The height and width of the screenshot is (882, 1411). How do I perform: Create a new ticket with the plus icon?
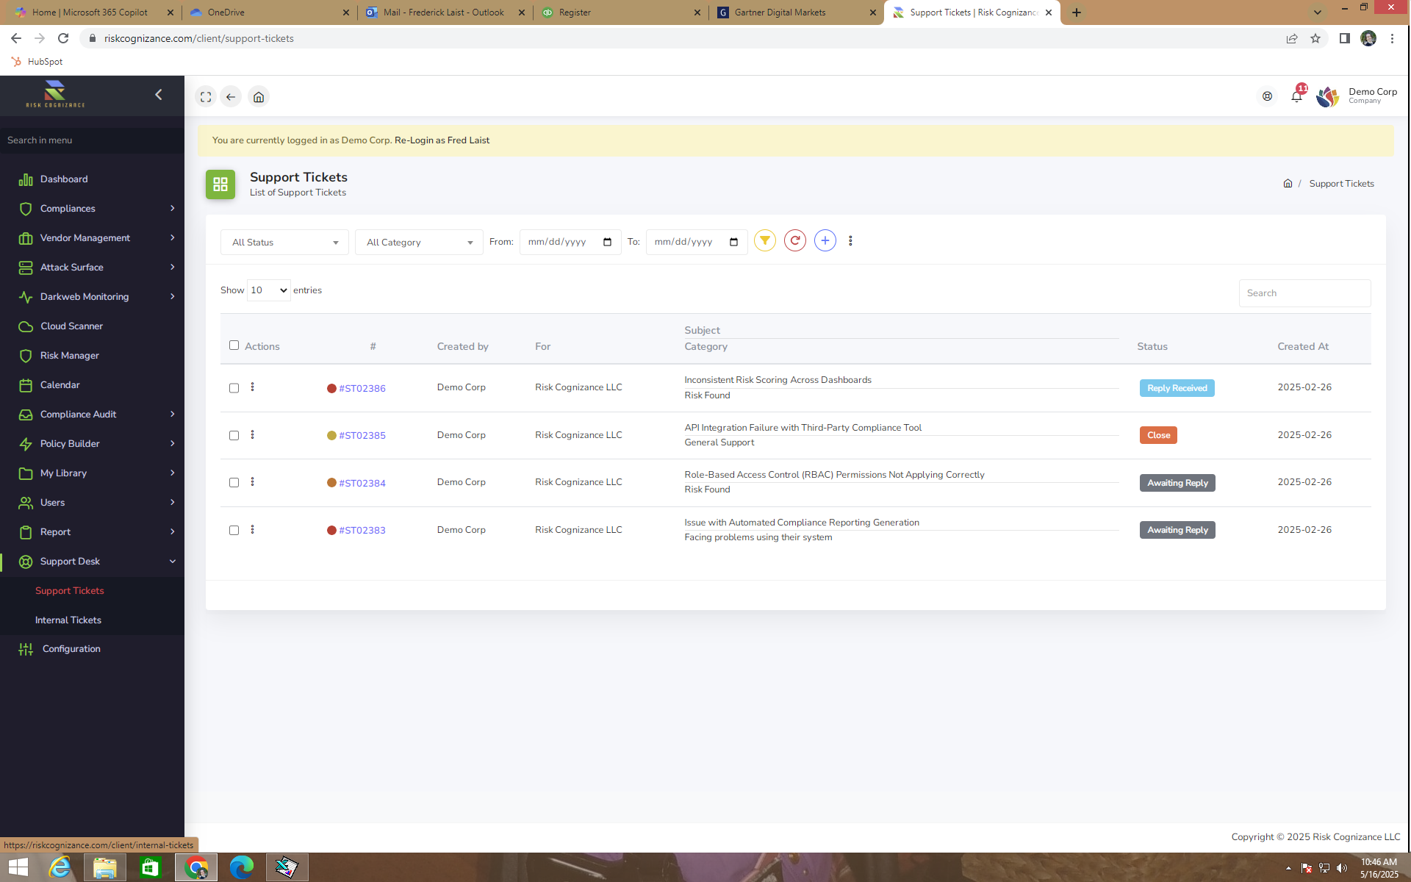coord(825,240)
